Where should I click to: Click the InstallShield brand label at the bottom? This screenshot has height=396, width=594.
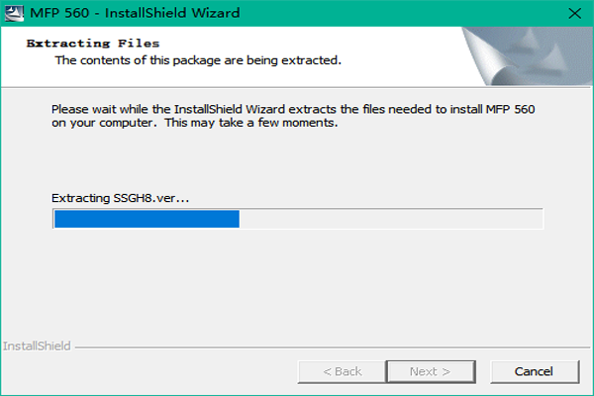click(37, 346)
